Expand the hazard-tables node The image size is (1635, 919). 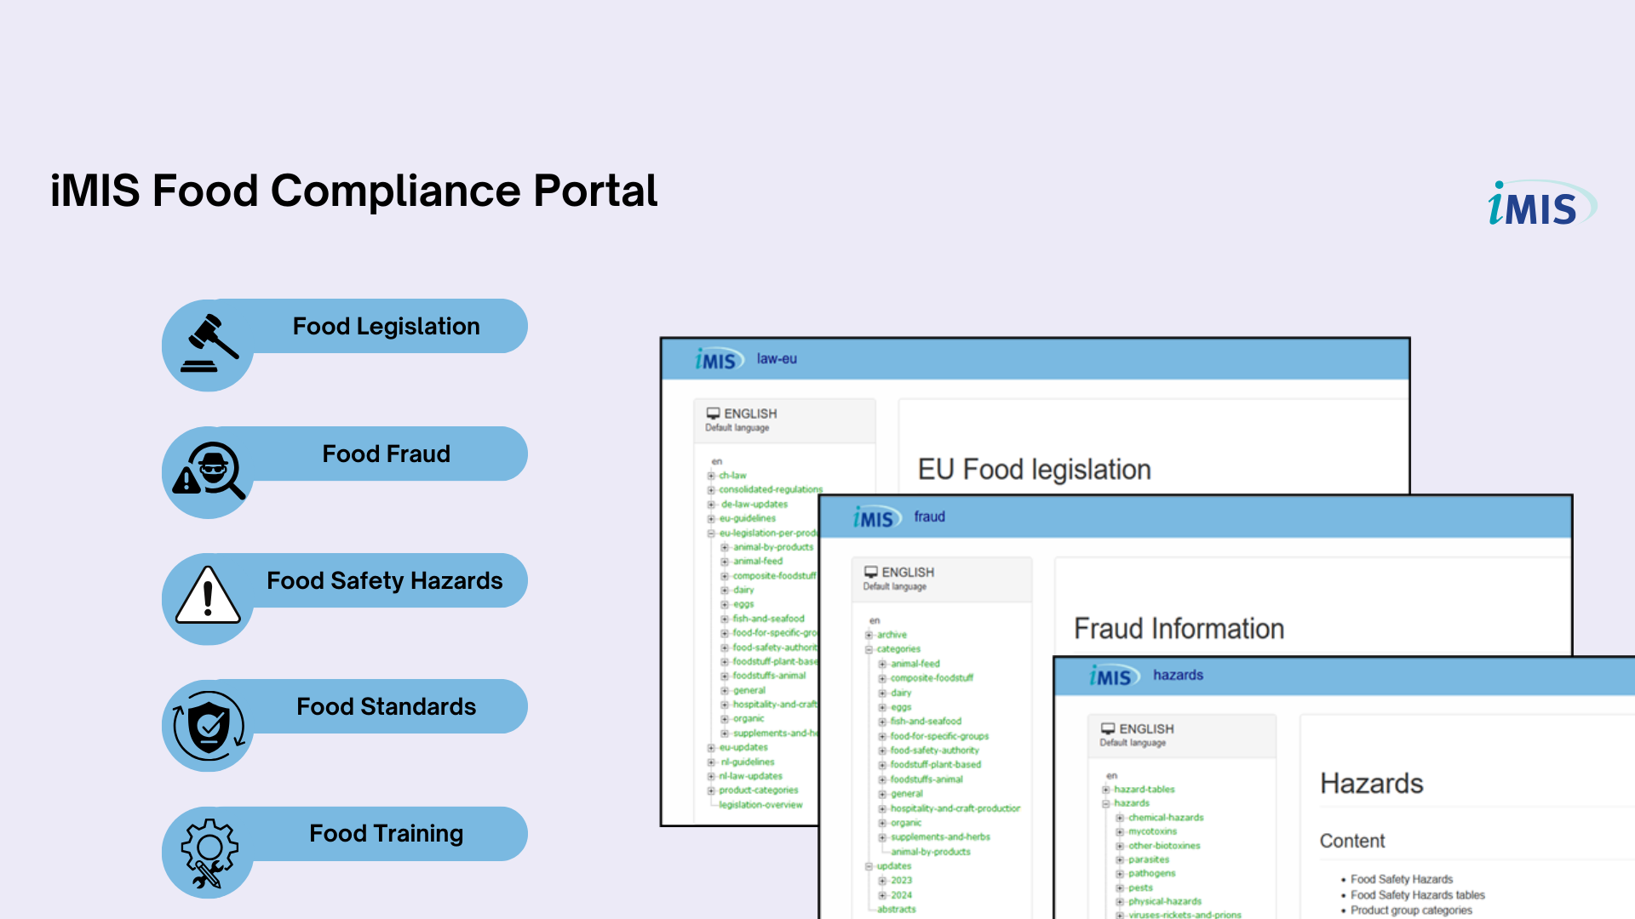[1106, 790]
